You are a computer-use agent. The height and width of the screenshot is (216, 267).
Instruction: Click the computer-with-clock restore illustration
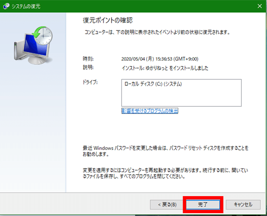point(33,45)
